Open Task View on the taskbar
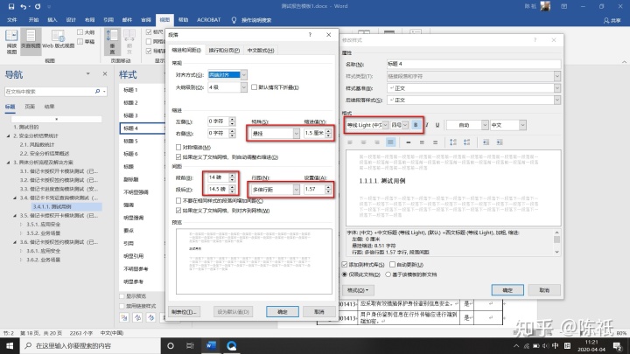Image resolution: width=630 pixels, height=354 pixels. (x=190, y=345)
